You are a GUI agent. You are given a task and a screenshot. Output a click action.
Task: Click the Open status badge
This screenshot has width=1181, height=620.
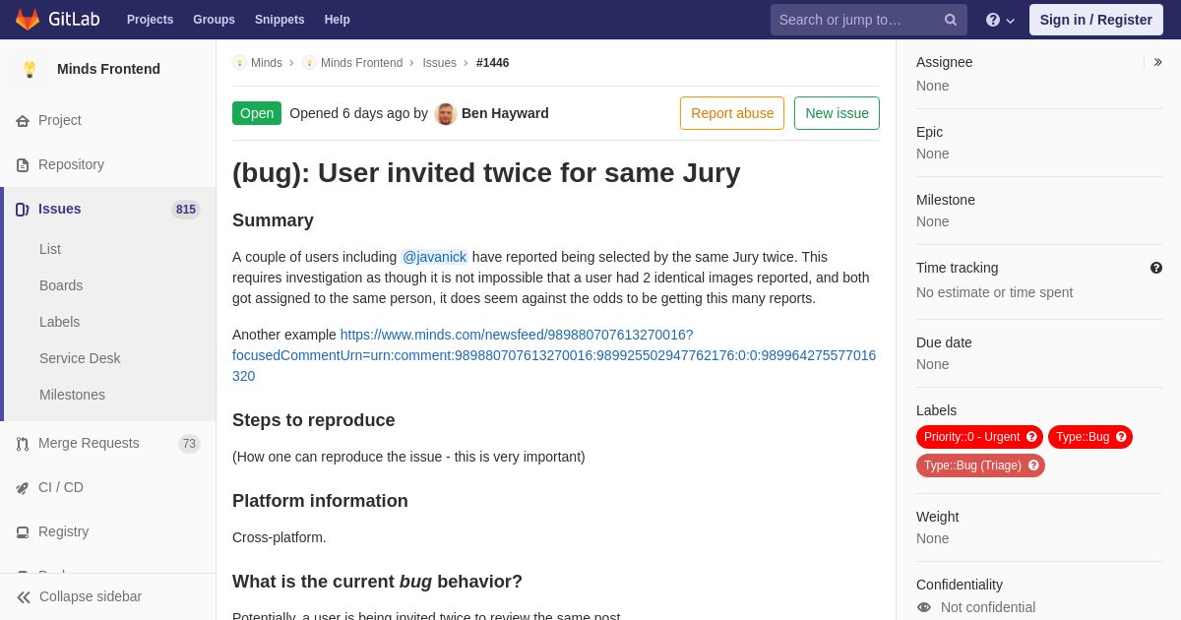(257, 113)
